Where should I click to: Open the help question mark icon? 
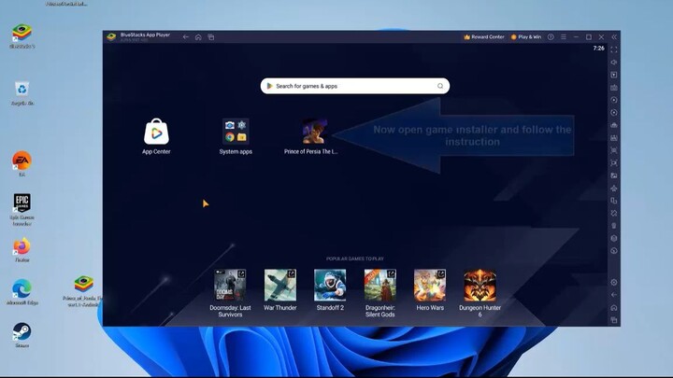(551, 37)
